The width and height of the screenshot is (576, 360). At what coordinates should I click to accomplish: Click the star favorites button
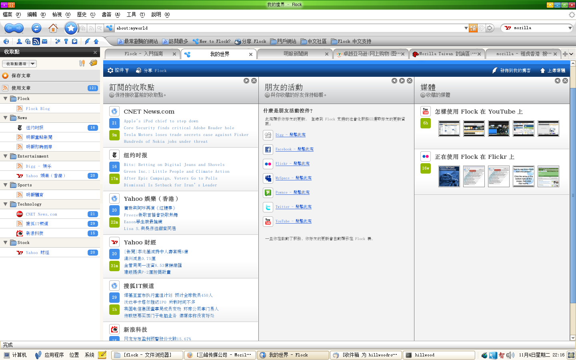click(x=71, y=28)
